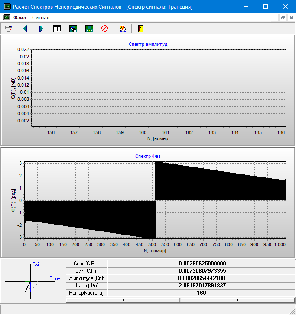Click the Номер(частота) value 160
The image size is (296, 315).
click(201, 293)
